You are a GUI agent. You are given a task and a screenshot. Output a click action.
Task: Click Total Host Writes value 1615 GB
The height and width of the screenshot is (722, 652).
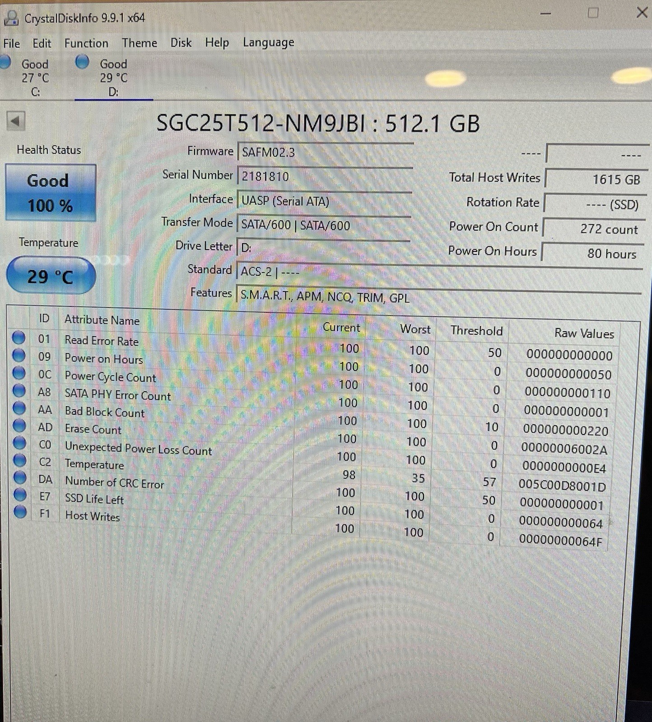(x=597, y=179)
